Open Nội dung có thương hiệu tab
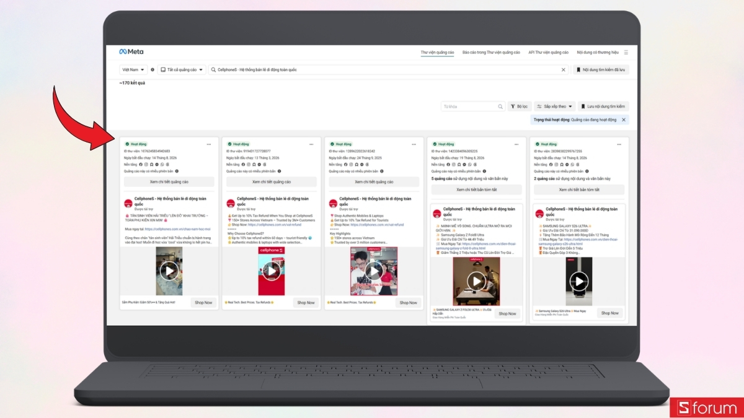 coord(598,53)
